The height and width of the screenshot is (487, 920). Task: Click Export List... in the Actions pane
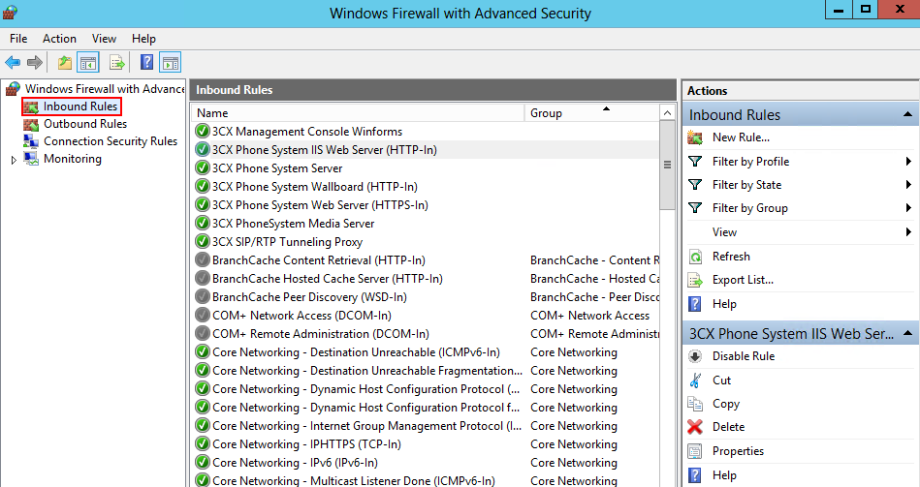pos(743,280)
